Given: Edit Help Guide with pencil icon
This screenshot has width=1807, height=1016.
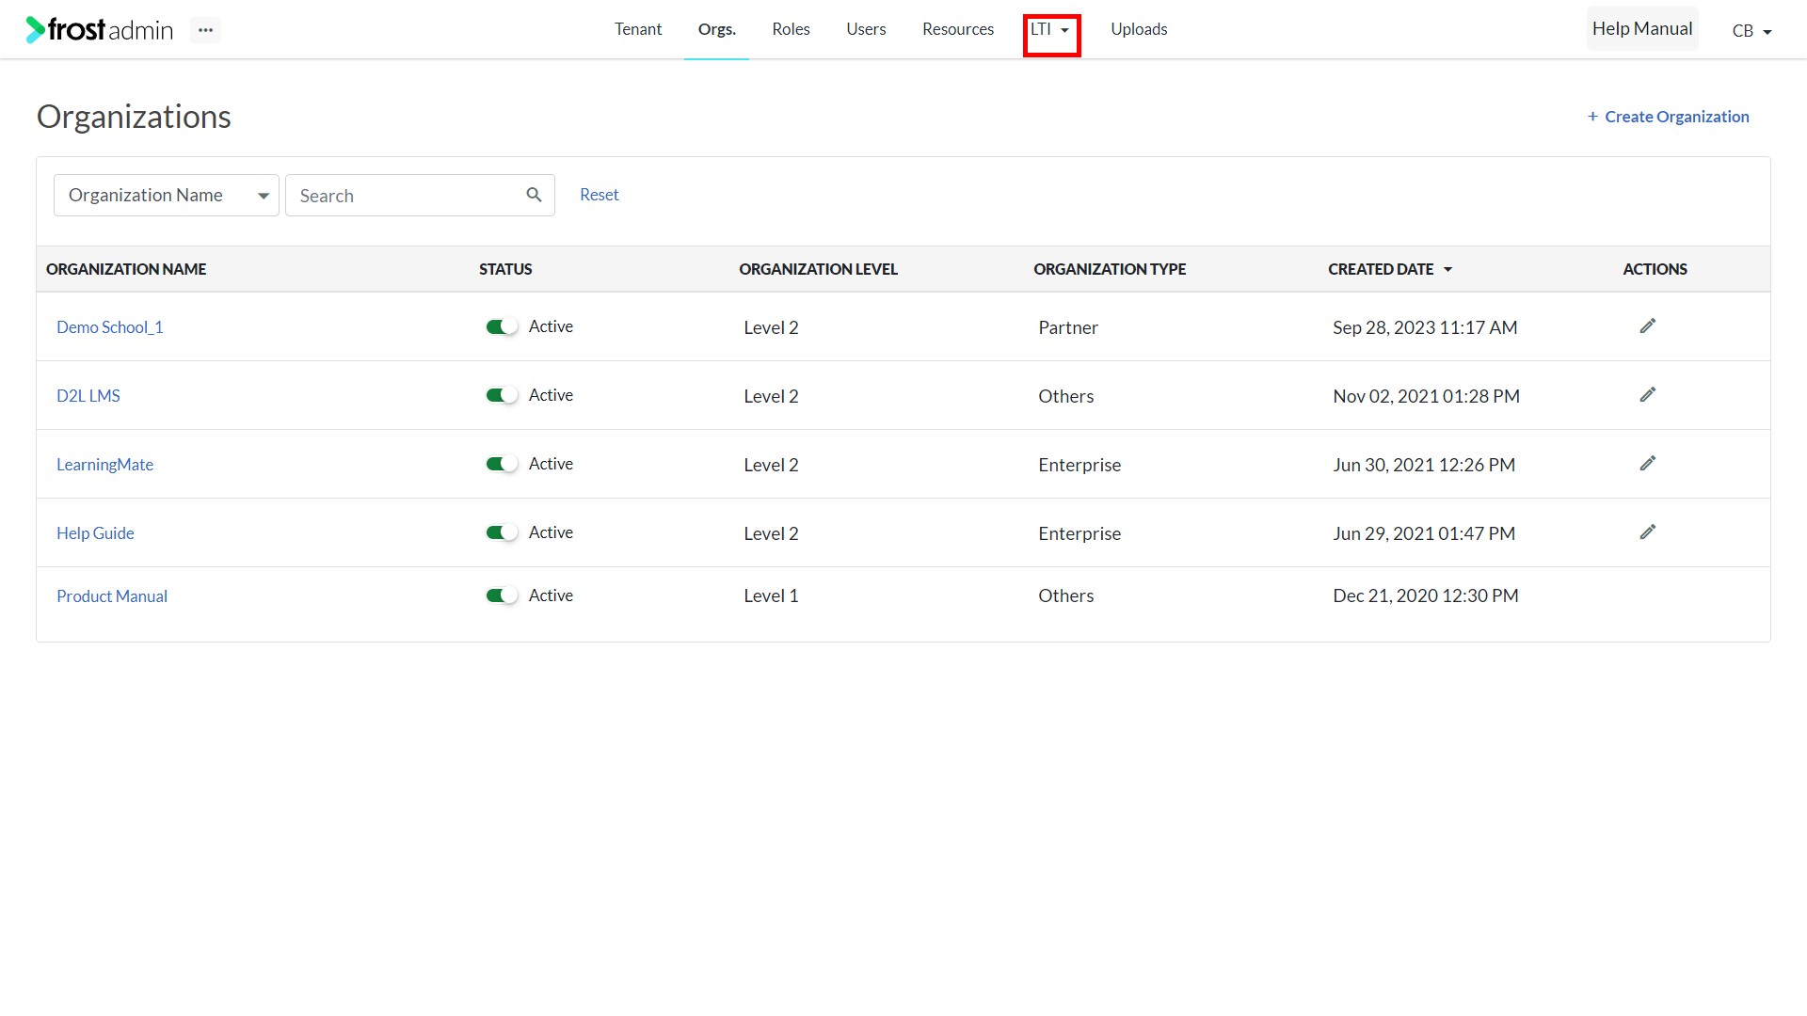Looking at the screenshot, I should tap(1647, 532).
